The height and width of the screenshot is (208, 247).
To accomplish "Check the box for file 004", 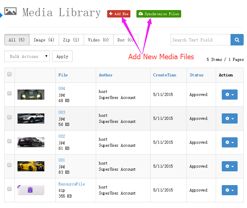I will [9, 93].
